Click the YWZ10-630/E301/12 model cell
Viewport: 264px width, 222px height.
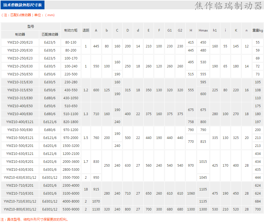click(20, 178)
